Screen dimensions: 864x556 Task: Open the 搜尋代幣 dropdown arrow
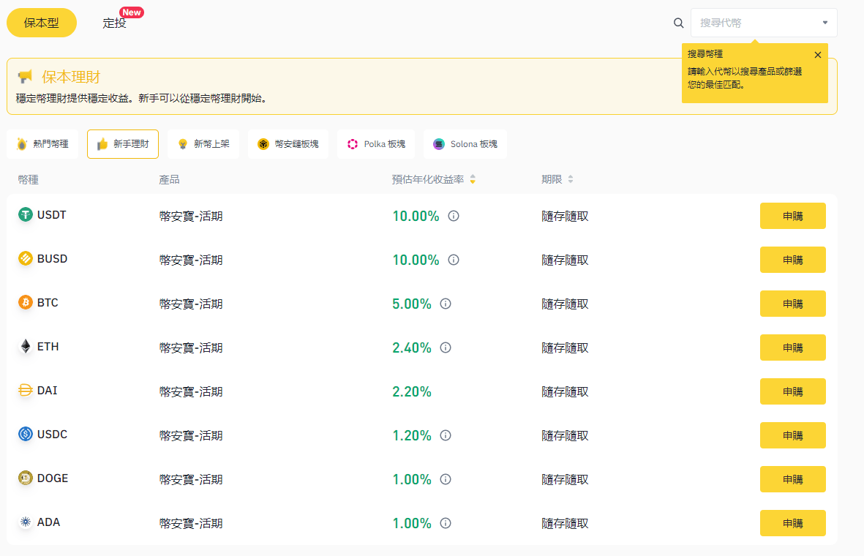(824, 23)
